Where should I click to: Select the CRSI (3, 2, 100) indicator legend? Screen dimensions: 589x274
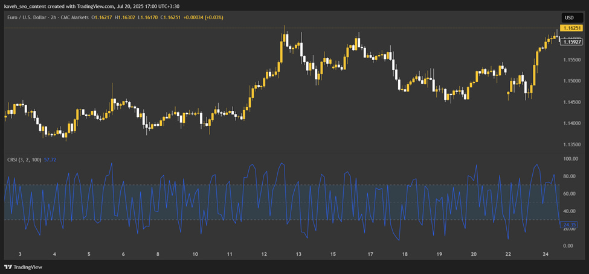click(x=24, y=160)
